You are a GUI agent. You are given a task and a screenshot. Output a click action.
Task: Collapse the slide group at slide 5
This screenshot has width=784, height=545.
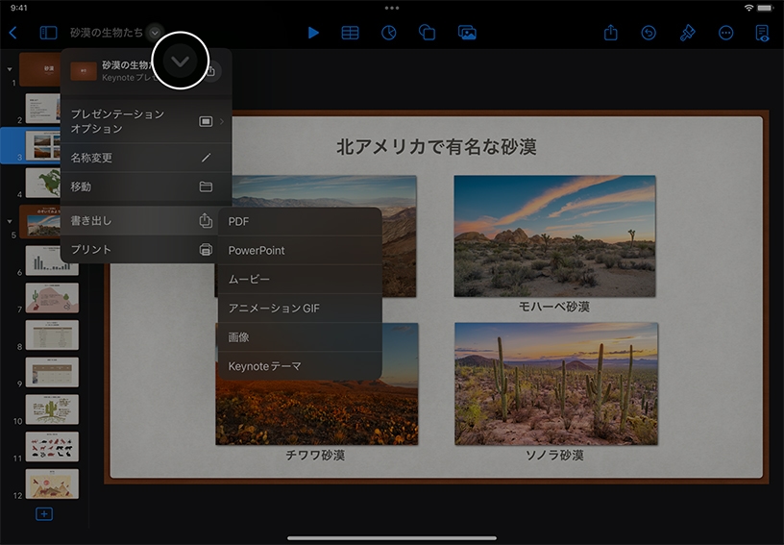(x=10, y=220)
